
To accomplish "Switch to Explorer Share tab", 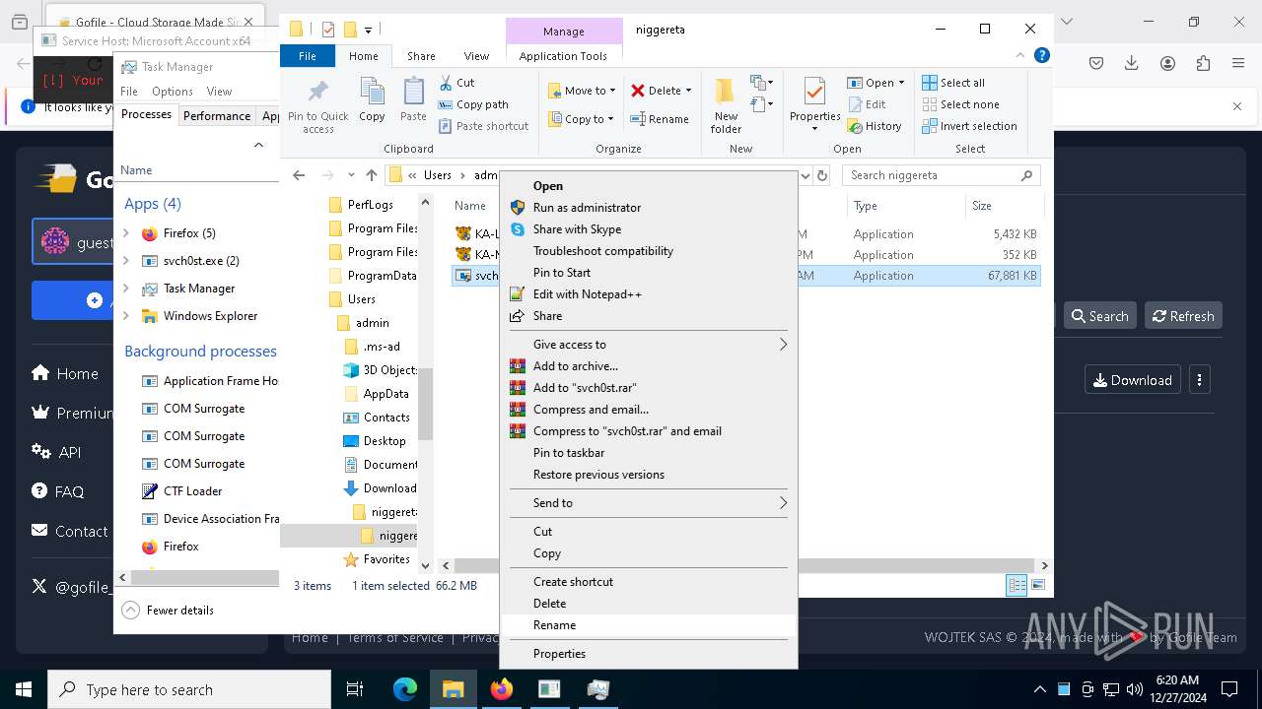I will pyautogui.click(x=421, y=56).
